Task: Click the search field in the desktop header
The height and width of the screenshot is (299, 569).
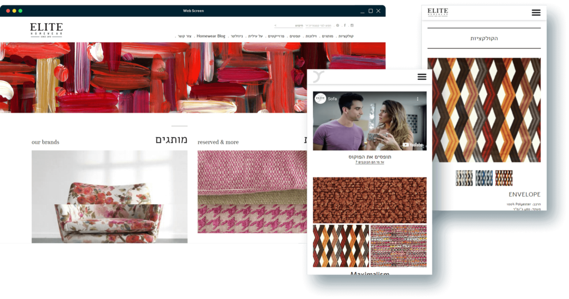Action: pyautogui.click(x=288, y=26)
